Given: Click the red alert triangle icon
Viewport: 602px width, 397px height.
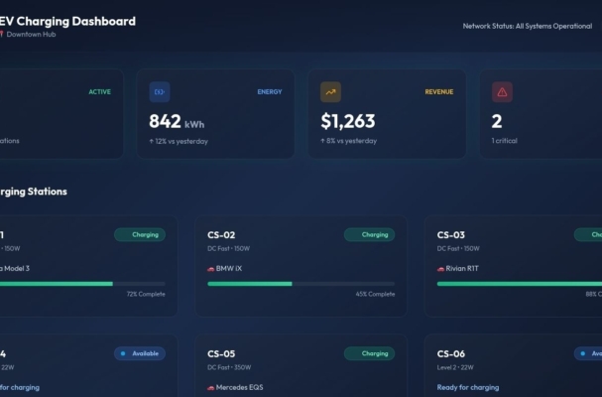Looking at the screenshot, I should coord(502,92).
